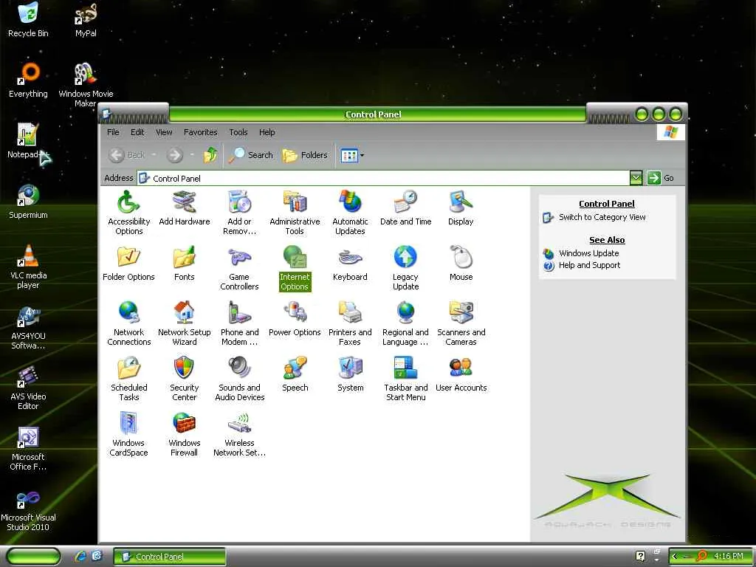The height and width of the screenshot is (567, 756).
Task: Click inside the Address field
Action: click(383, 179)
